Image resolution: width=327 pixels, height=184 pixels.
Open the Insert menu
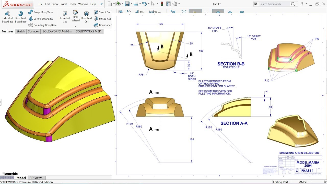click(x=64, y=4)
